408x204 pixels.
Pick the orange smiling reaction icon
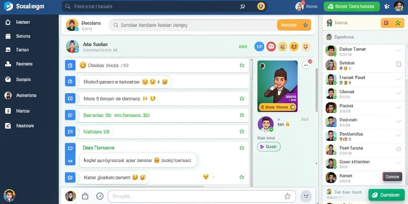point(294,47)
